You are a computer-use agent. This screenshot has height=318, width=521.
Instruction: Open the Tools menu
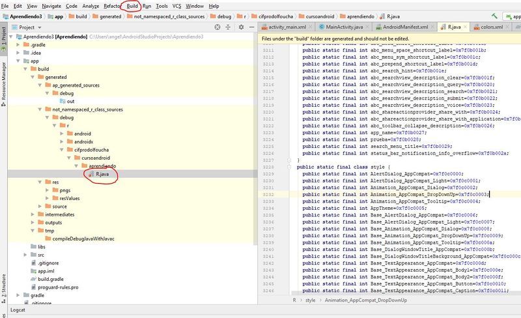(162, 6)
